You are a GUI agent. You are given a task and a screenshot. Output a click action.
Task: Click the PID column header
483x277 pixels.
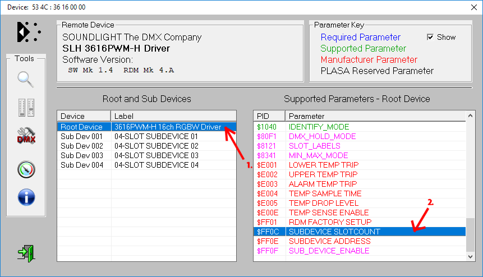tap(269, 116)
